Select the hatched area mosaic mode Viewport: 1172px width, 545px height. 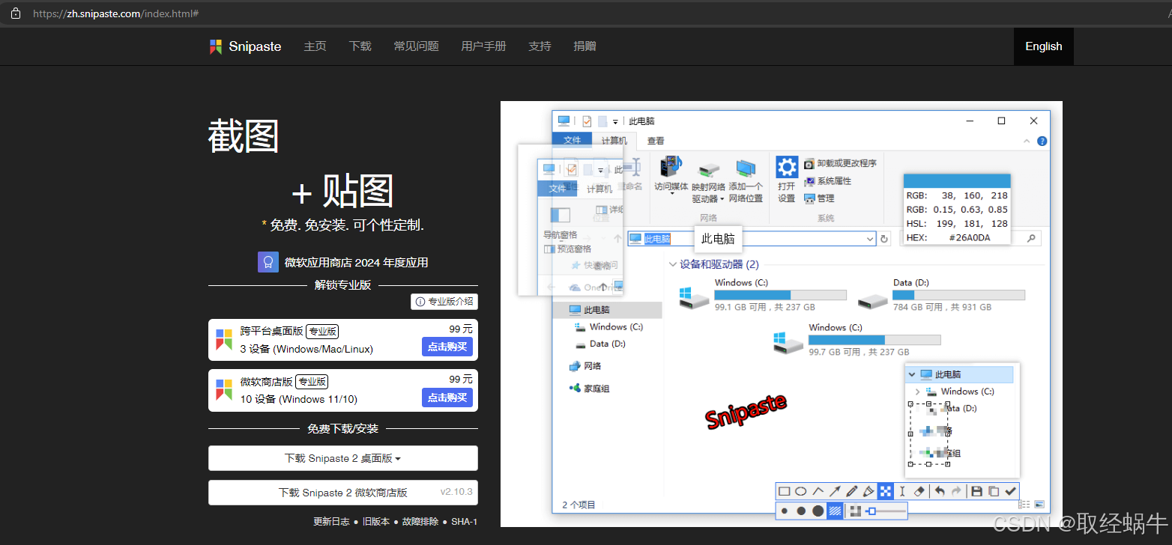pyautogui.click(x=835, y=511)
